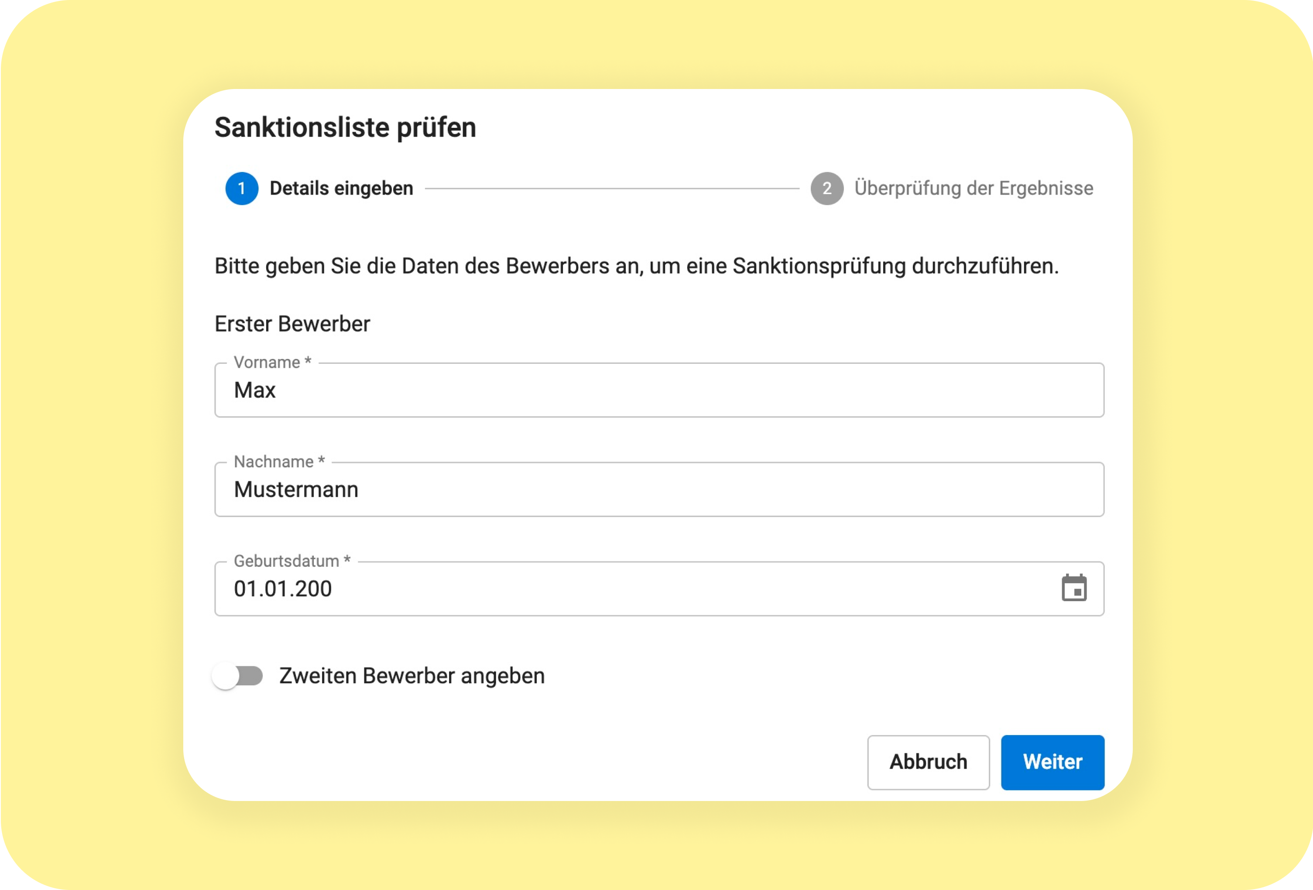Focus the Vorname input field

(x=659, y=390)
